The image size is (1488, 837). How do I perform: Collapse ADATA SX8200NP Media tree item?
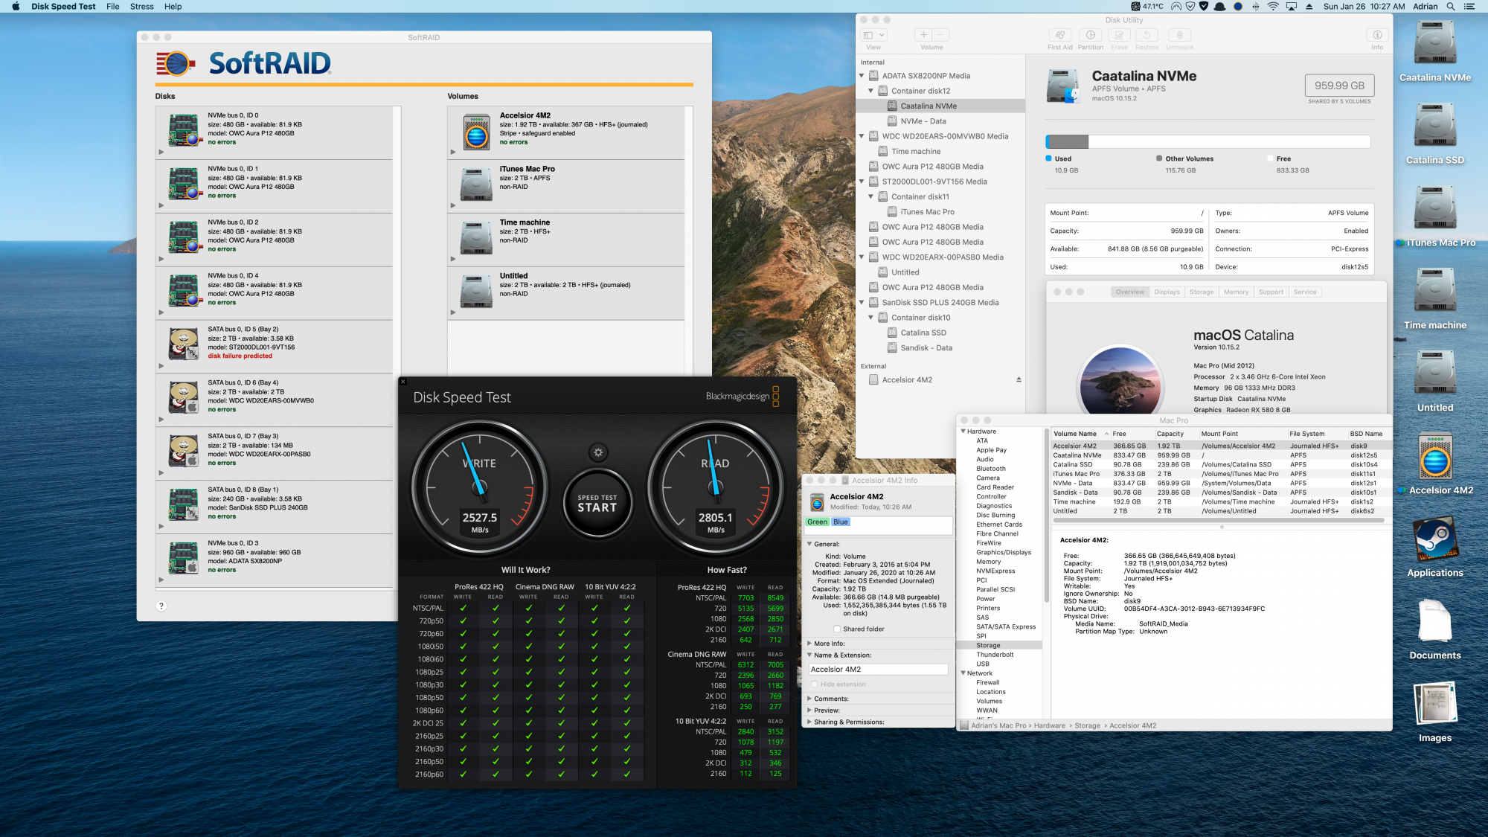(x=862, y=76)
